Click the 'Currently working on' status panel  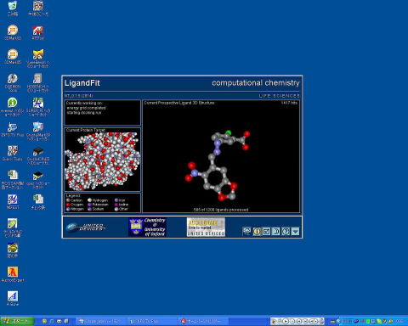click(103, 113)
